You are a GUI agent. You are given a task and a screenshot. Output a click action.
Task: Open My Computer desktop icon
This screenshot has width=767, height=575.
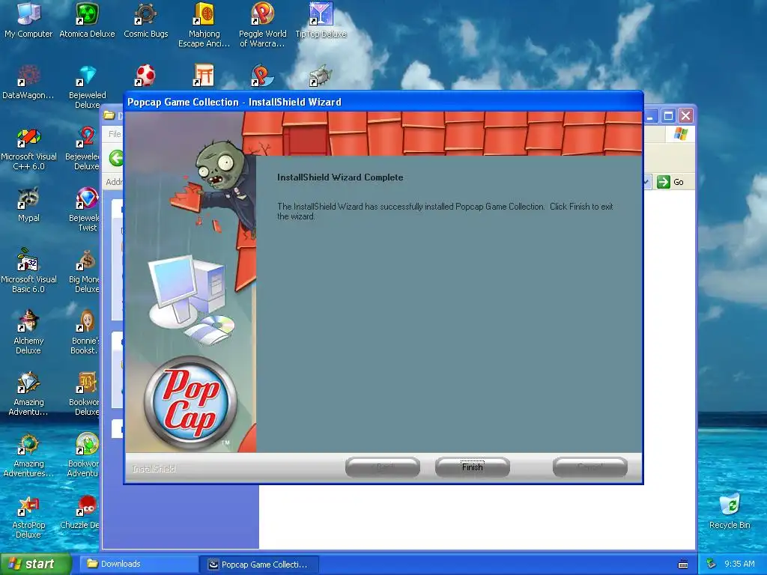tap(28, 20)
